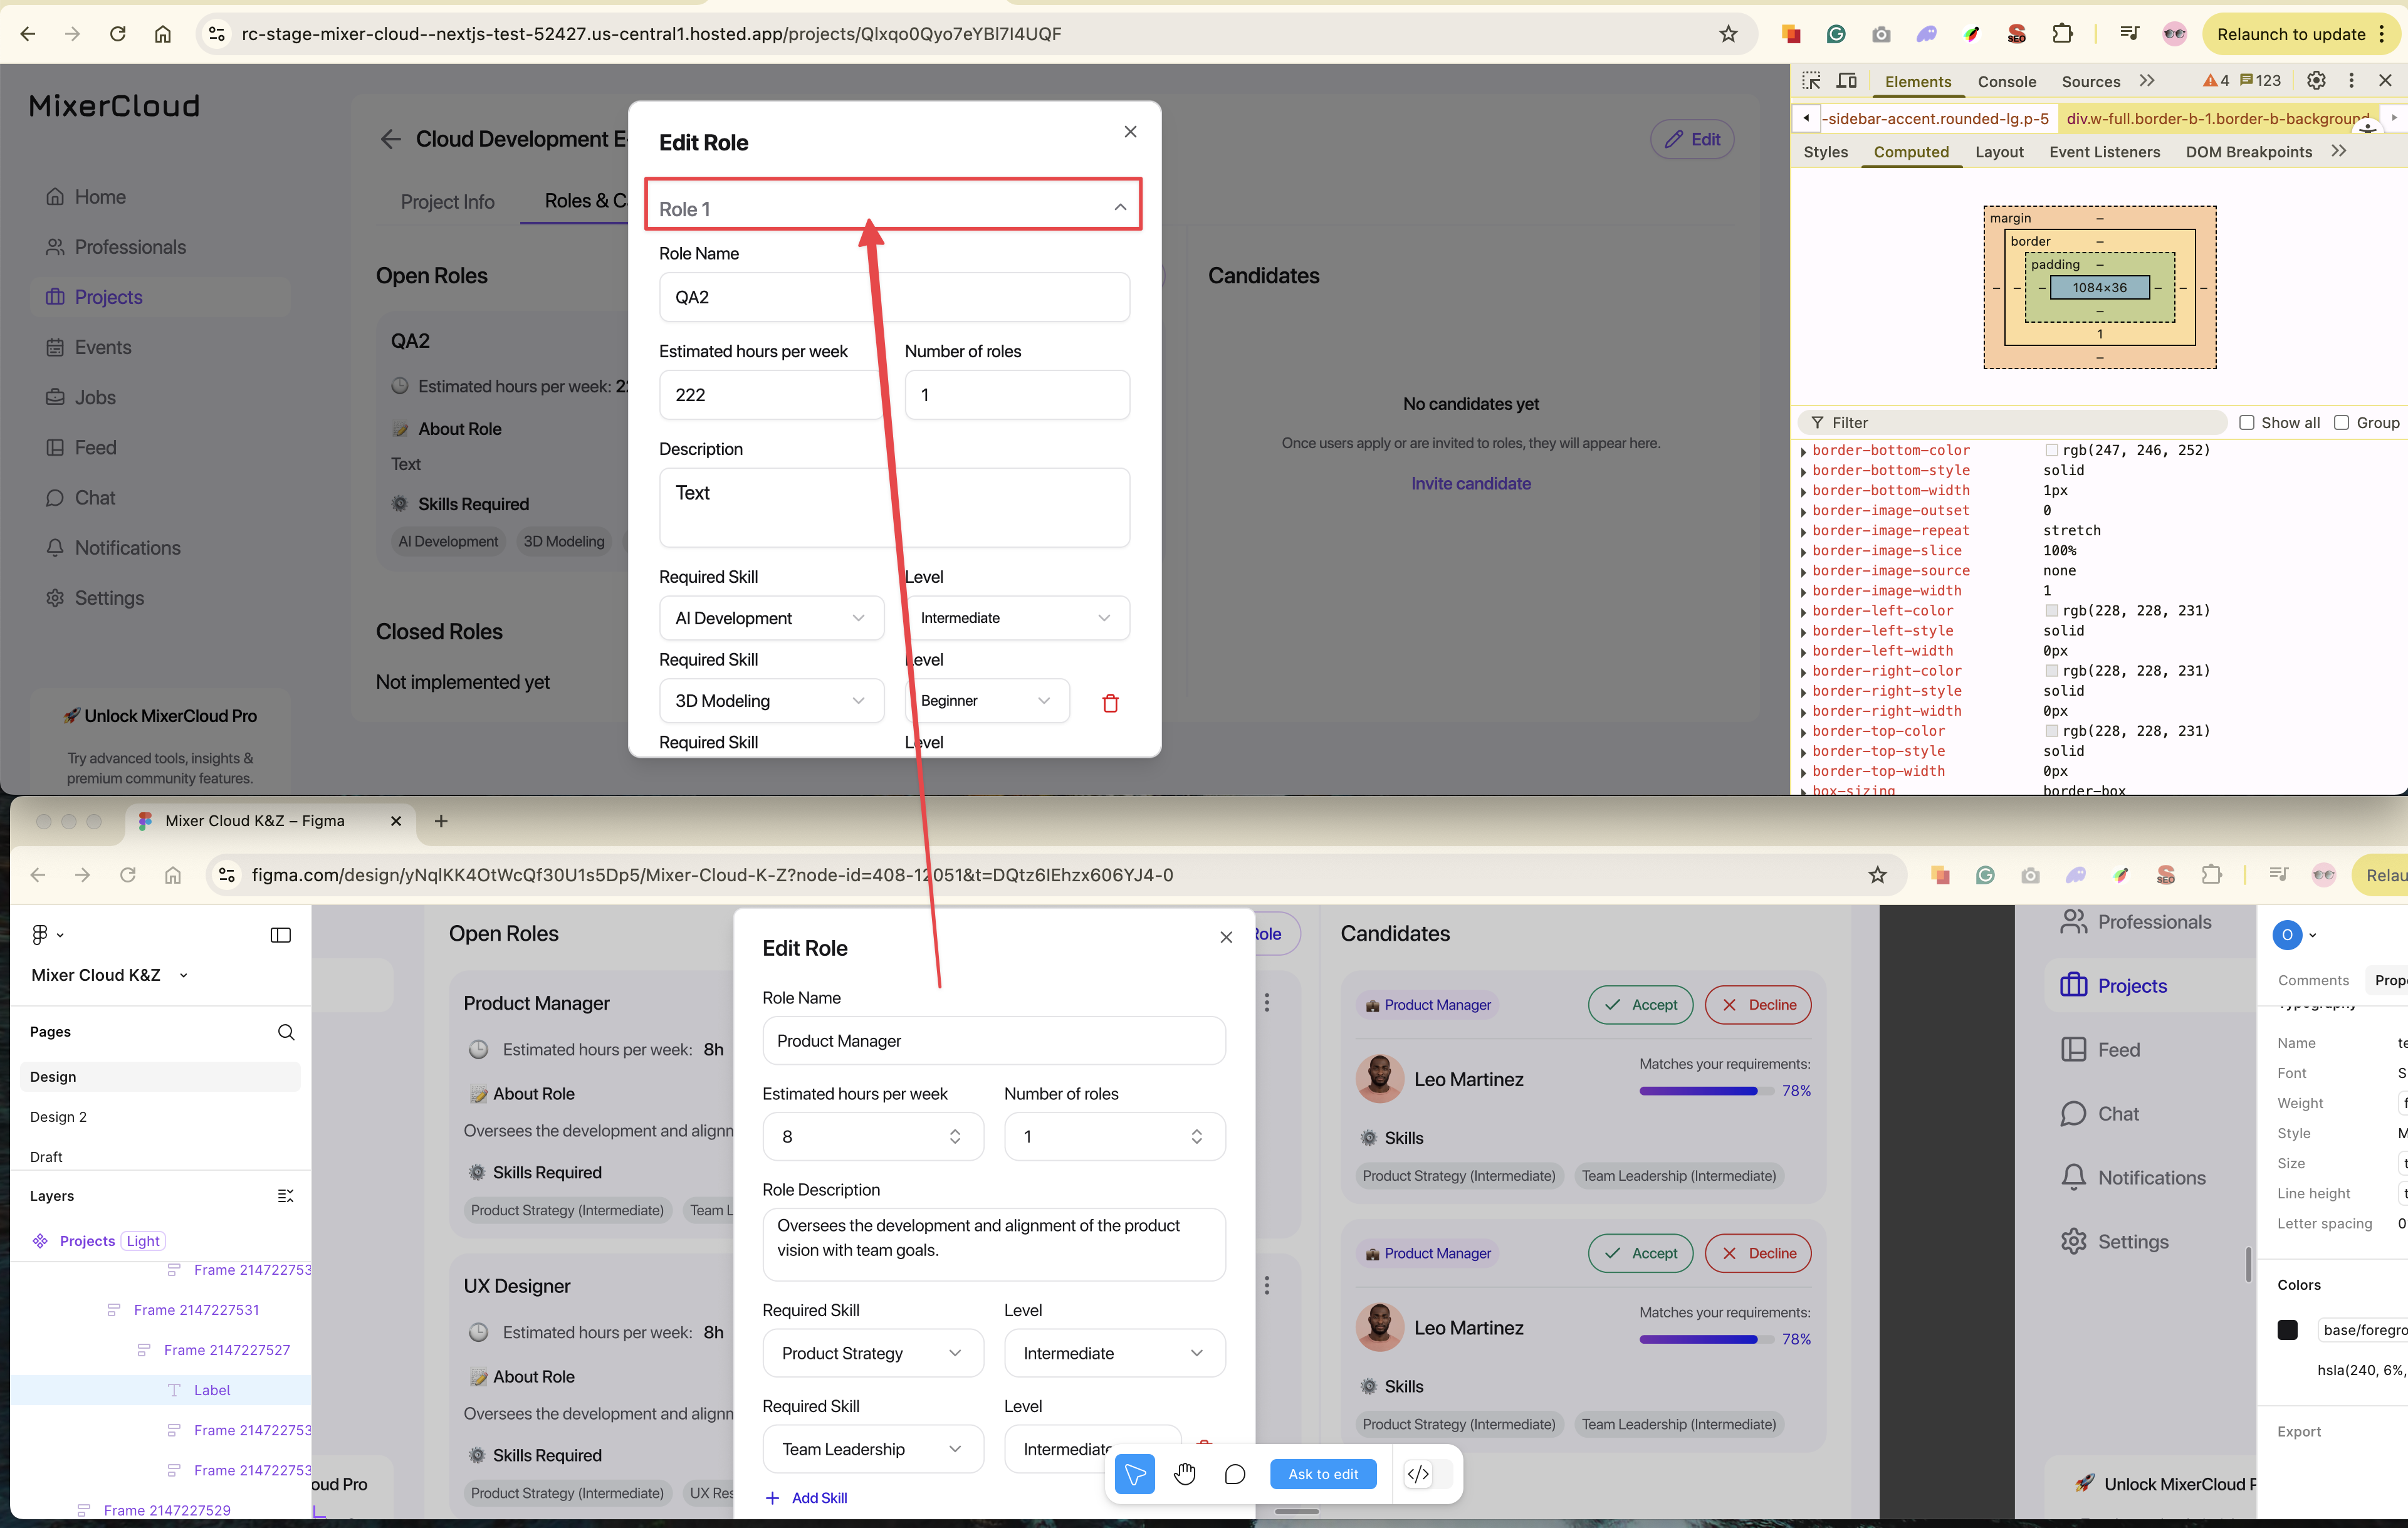Viewport: 2408px width, 1528px height.
Task: Enable the Group checkbox
Action: [x=2341, y=423]
